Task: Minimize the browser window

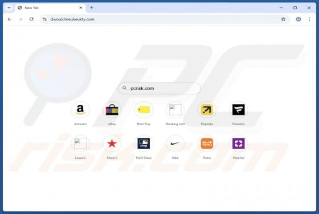Action: [281, 8]
